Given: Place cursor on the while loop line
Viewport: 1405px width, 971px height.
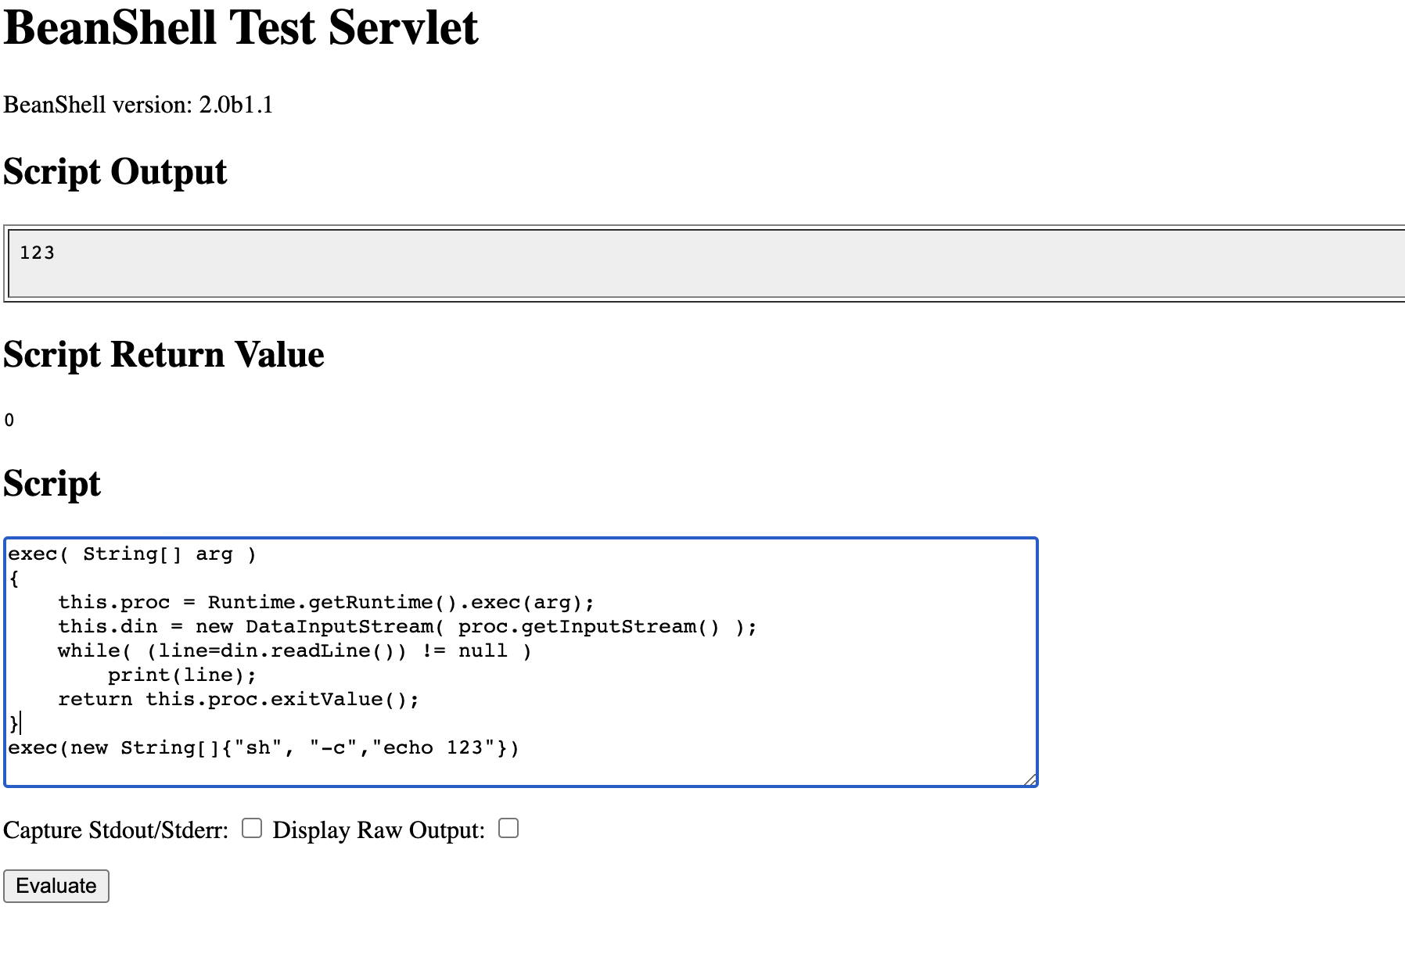Looking at the screenshot, I should tap(294, 651).
